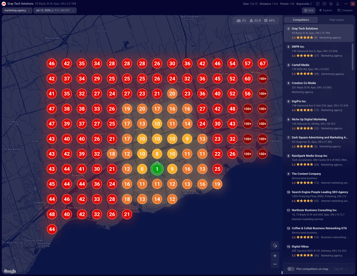
Task: Click the rank 22 grid pin
Action: 218,154
